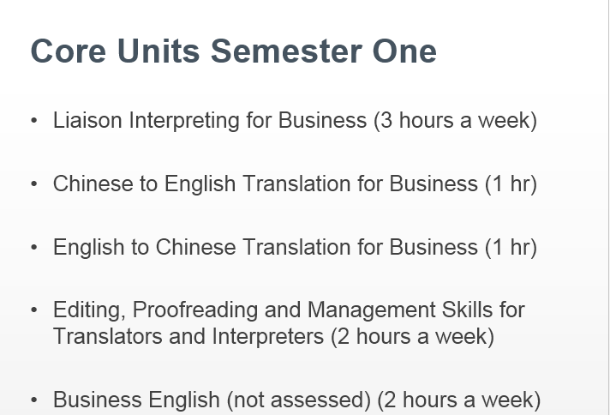Viewport: 610px width, 415px height.
Task: Click the bullet marker before Editing, Proofreading
Action: point(34,310)
